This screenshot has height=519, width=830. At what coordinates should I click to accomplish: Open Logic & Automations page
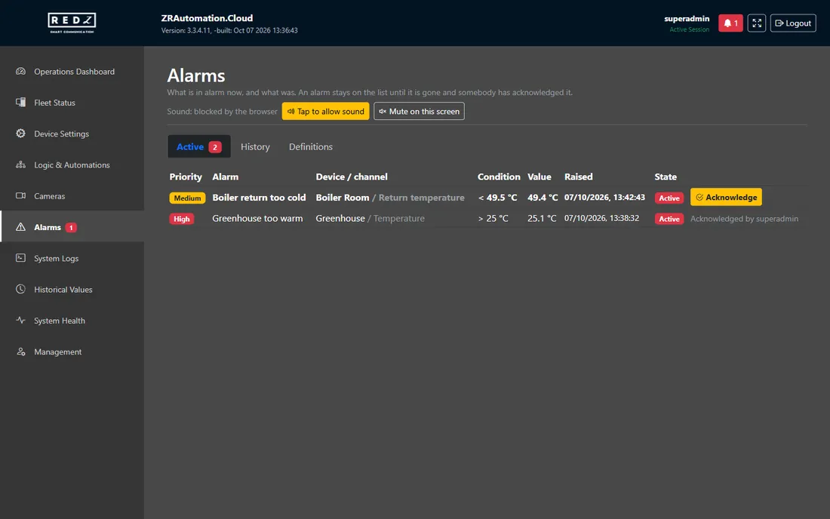[72, 165]
